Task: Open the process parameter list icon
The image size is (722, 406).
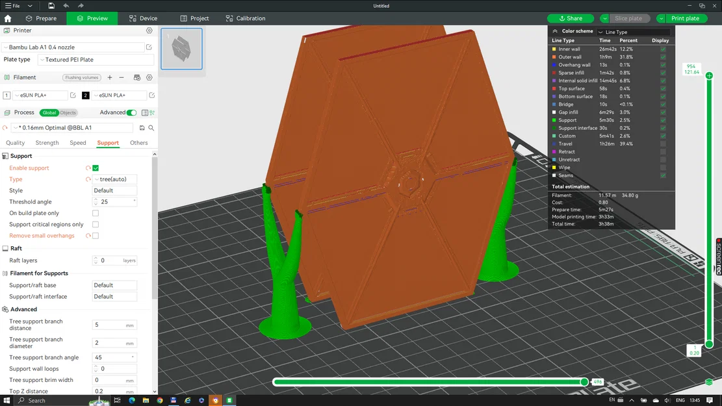Action: click(x=144, y=113)
